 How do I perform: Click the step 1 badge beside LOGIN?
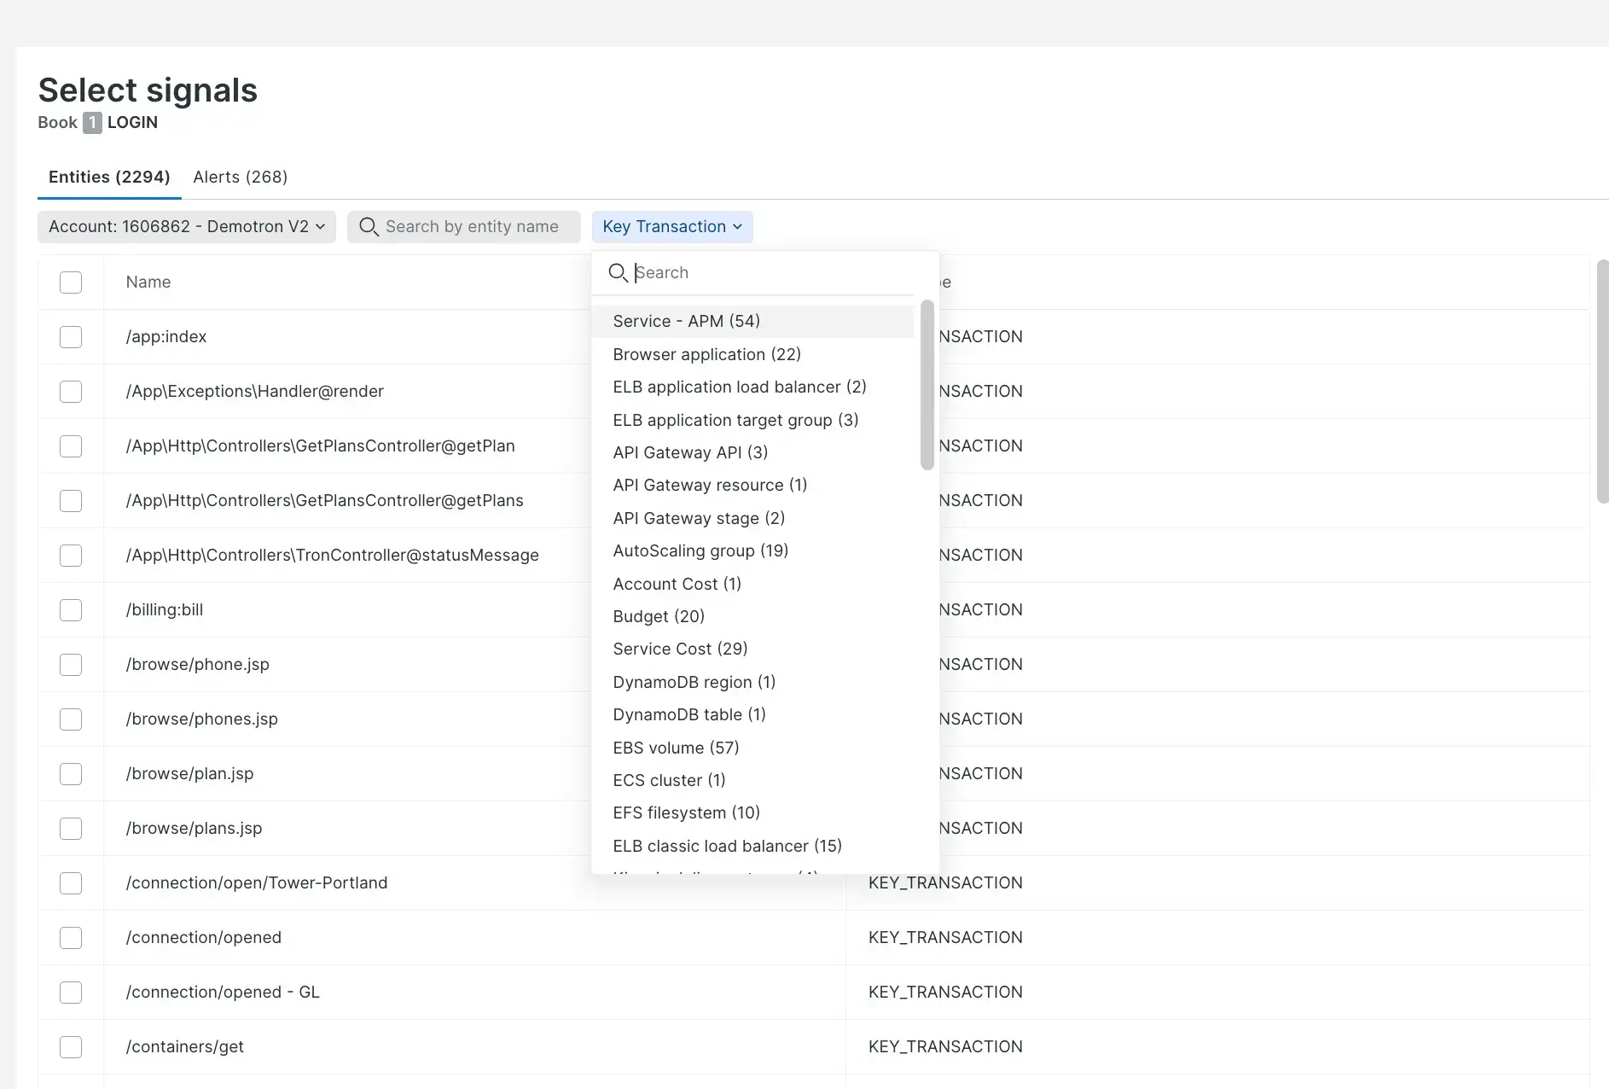92,123
